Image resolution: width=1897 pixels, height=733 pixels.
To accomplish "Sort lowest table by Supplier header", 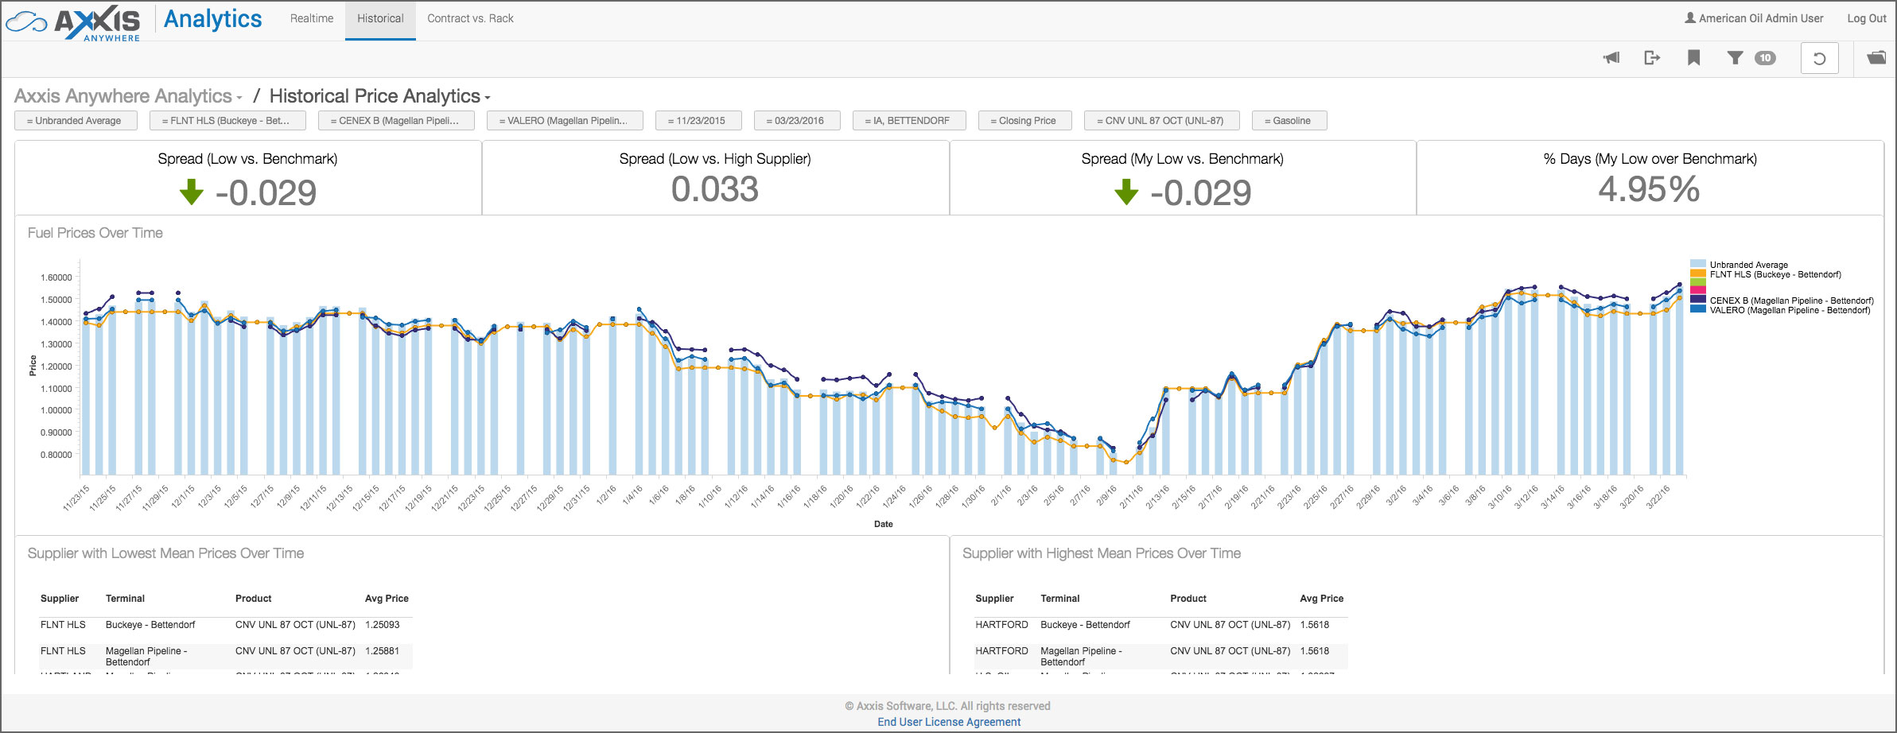I will pyautogui.click(x=60, y=599).
